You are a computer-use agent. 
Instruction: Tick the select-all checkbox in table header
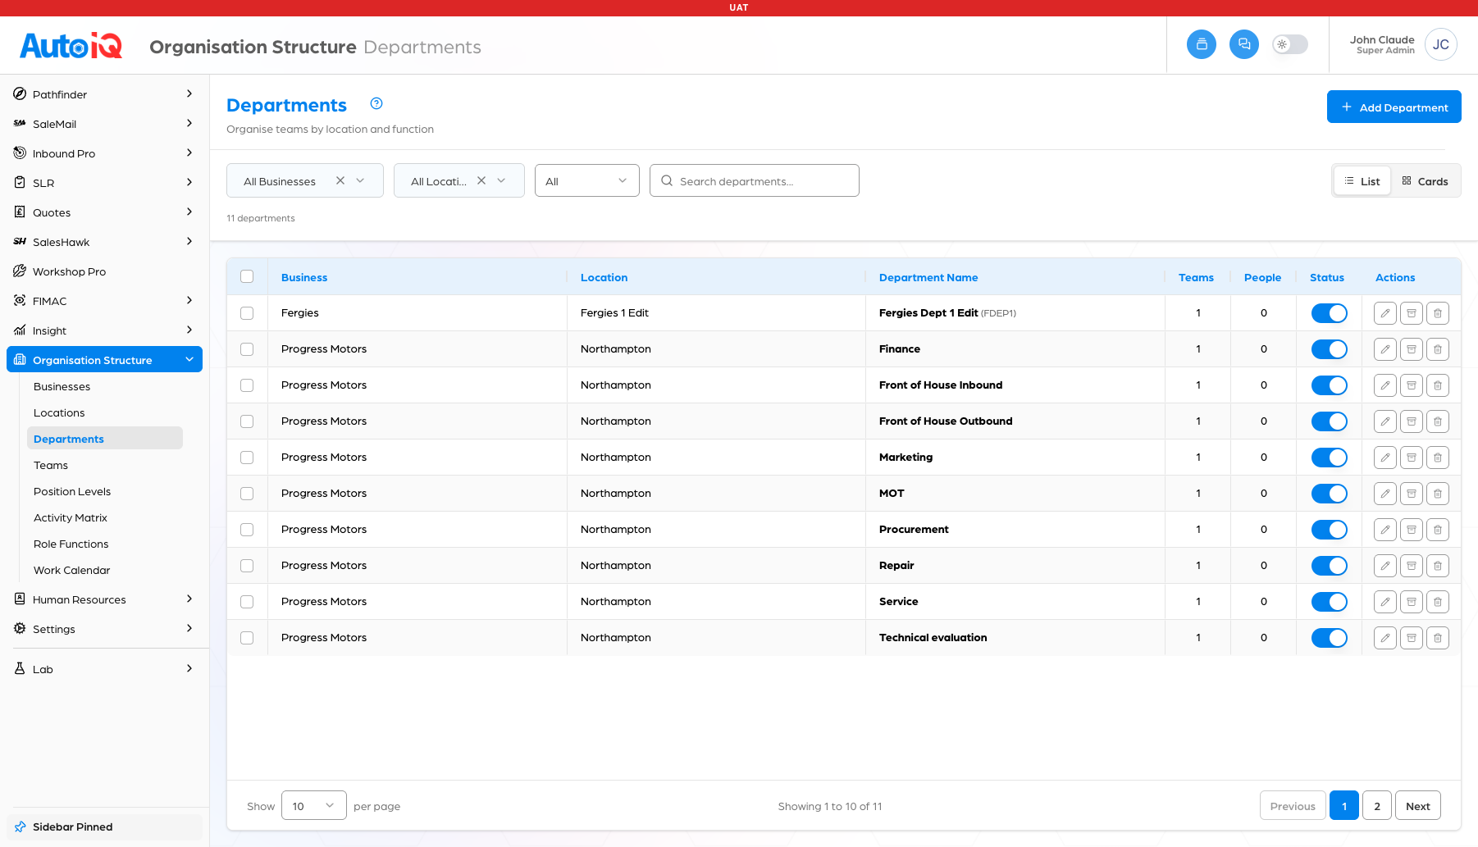point(247,276)
